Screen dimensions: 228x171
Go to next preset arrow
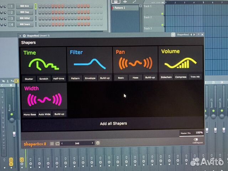pyautogui.click(x=92, y=143)
